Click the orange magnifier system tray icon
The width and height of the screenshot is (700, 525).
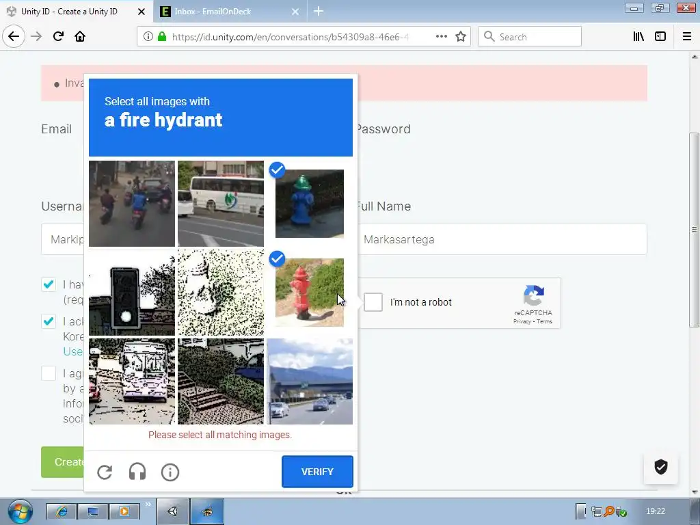point(609,511)
